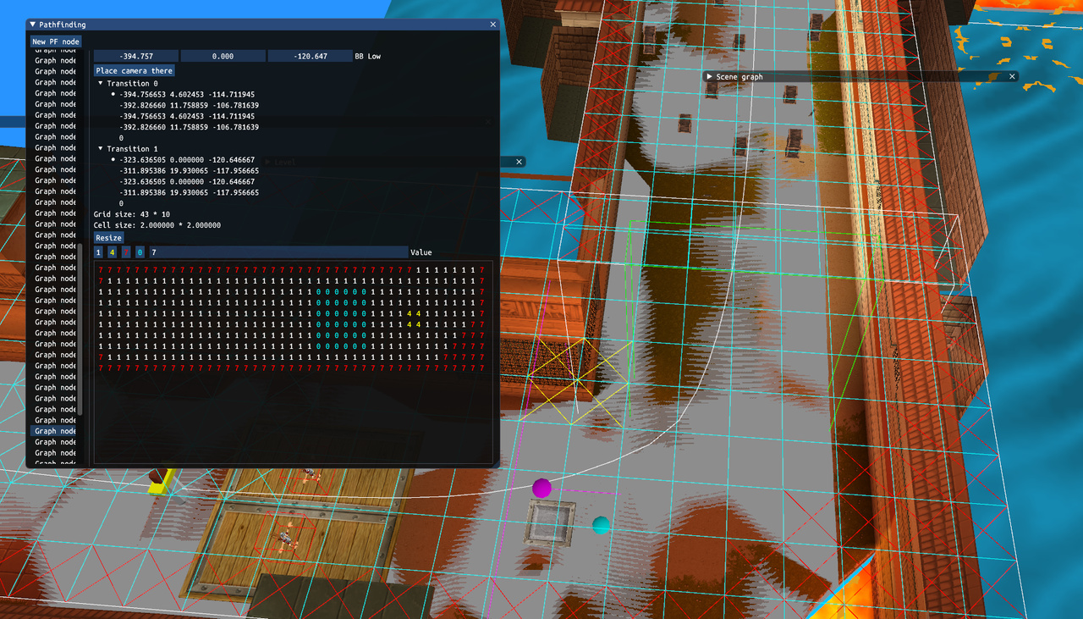
Task: Collapse the Pathfinding window via title triangle
Action: click(33, 25)
